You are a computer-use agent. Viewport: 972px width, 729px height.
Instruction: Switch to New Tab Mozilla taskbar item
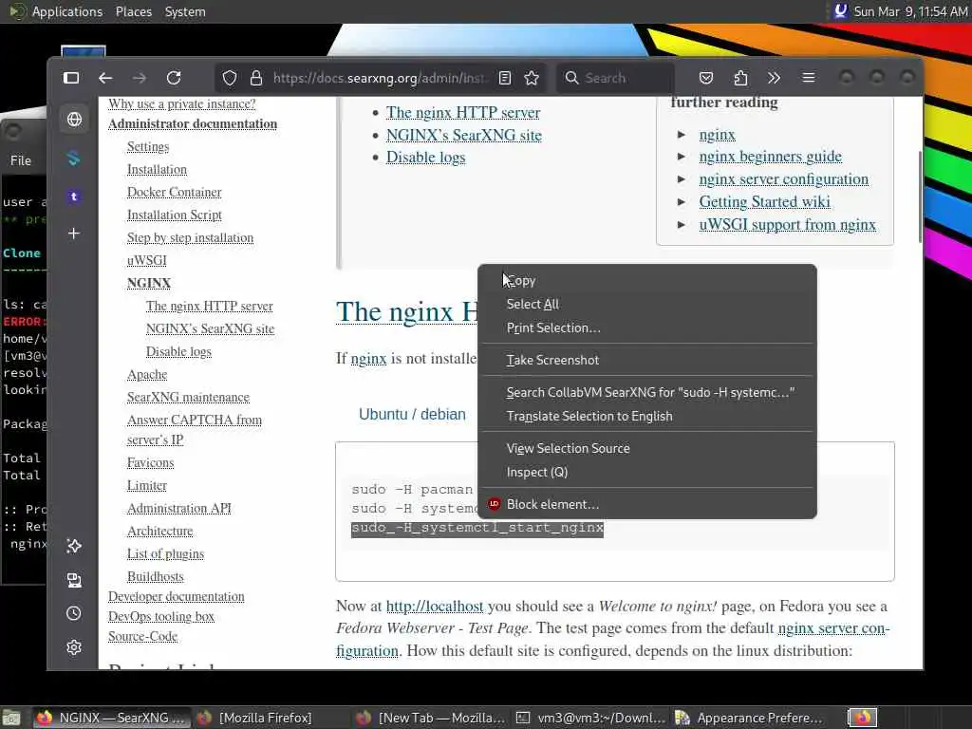(431, 718)
